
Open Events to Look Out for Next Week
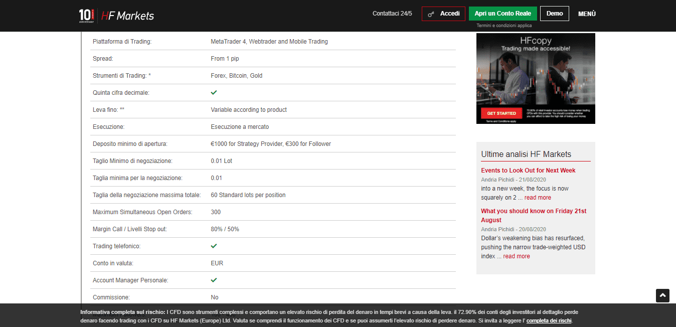pos(528,171)
